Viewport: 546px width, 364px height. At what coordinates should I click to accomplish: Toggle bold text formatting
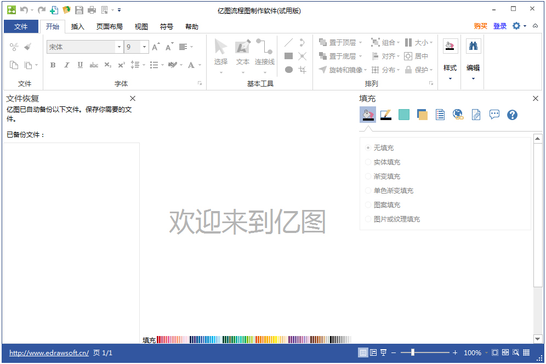(x=53, y=65)
